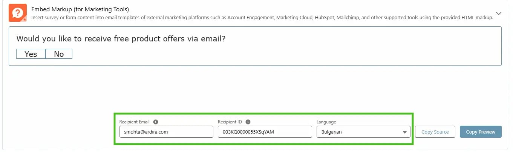This screenshot has height=152, width=513.
Task: Choose the No answer option
Action: (x=59, y=54)
